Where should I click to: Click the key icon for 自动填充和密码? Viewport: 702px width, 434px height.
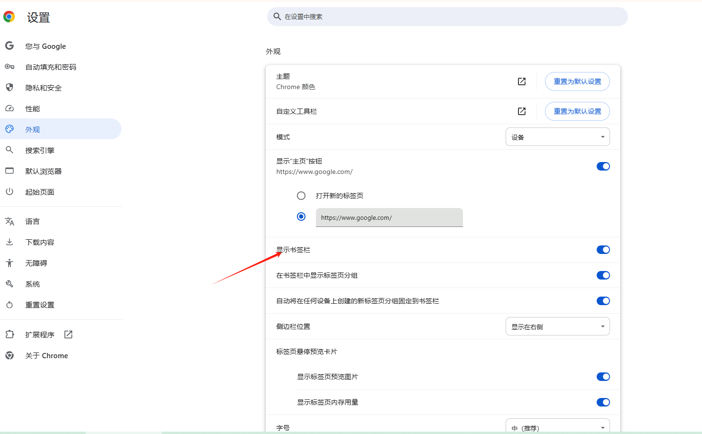pyautogui.click(x=9, y=67)
